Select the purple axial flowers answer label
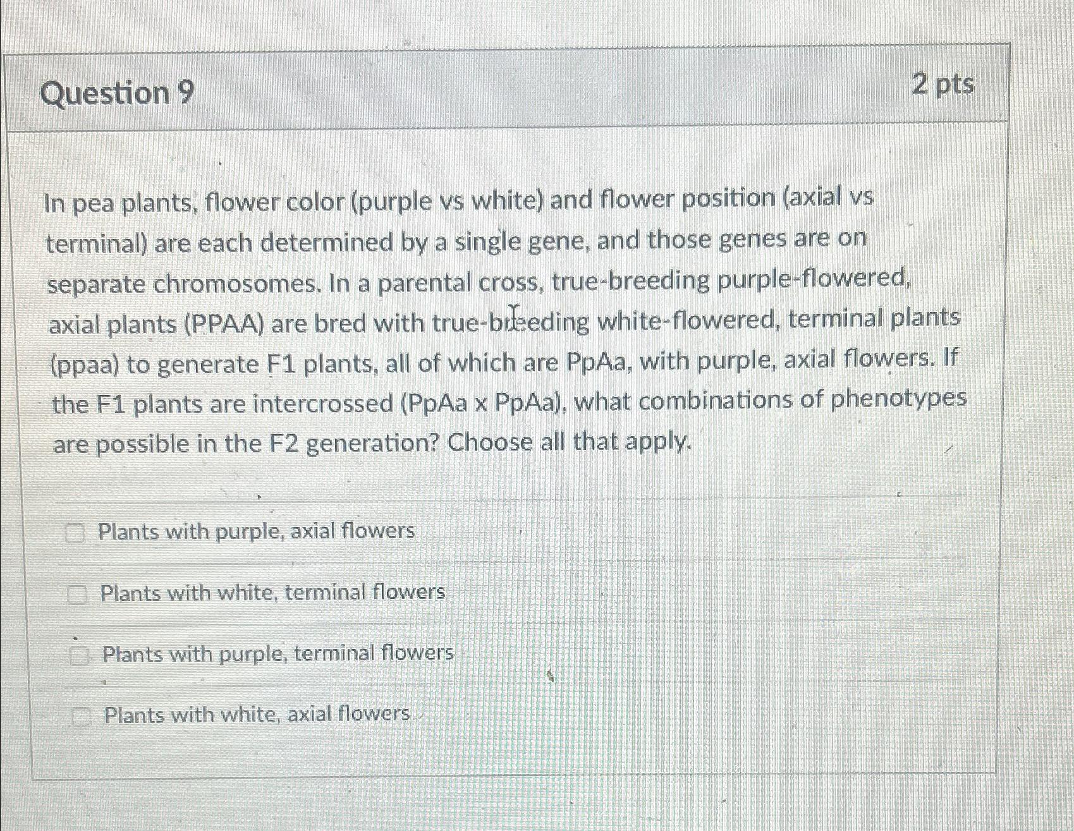This screenshot has height=831, width=1074. point(256,533)
